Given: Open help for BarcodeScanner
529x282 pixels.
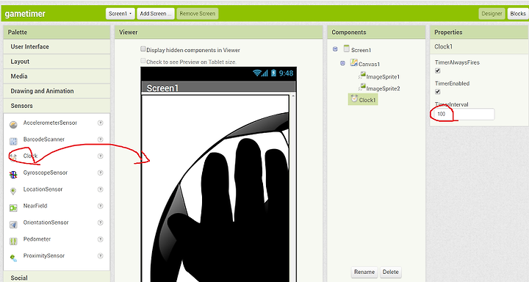Looking at the screenshot, I should pyautogui.click(x=100, y=140).
